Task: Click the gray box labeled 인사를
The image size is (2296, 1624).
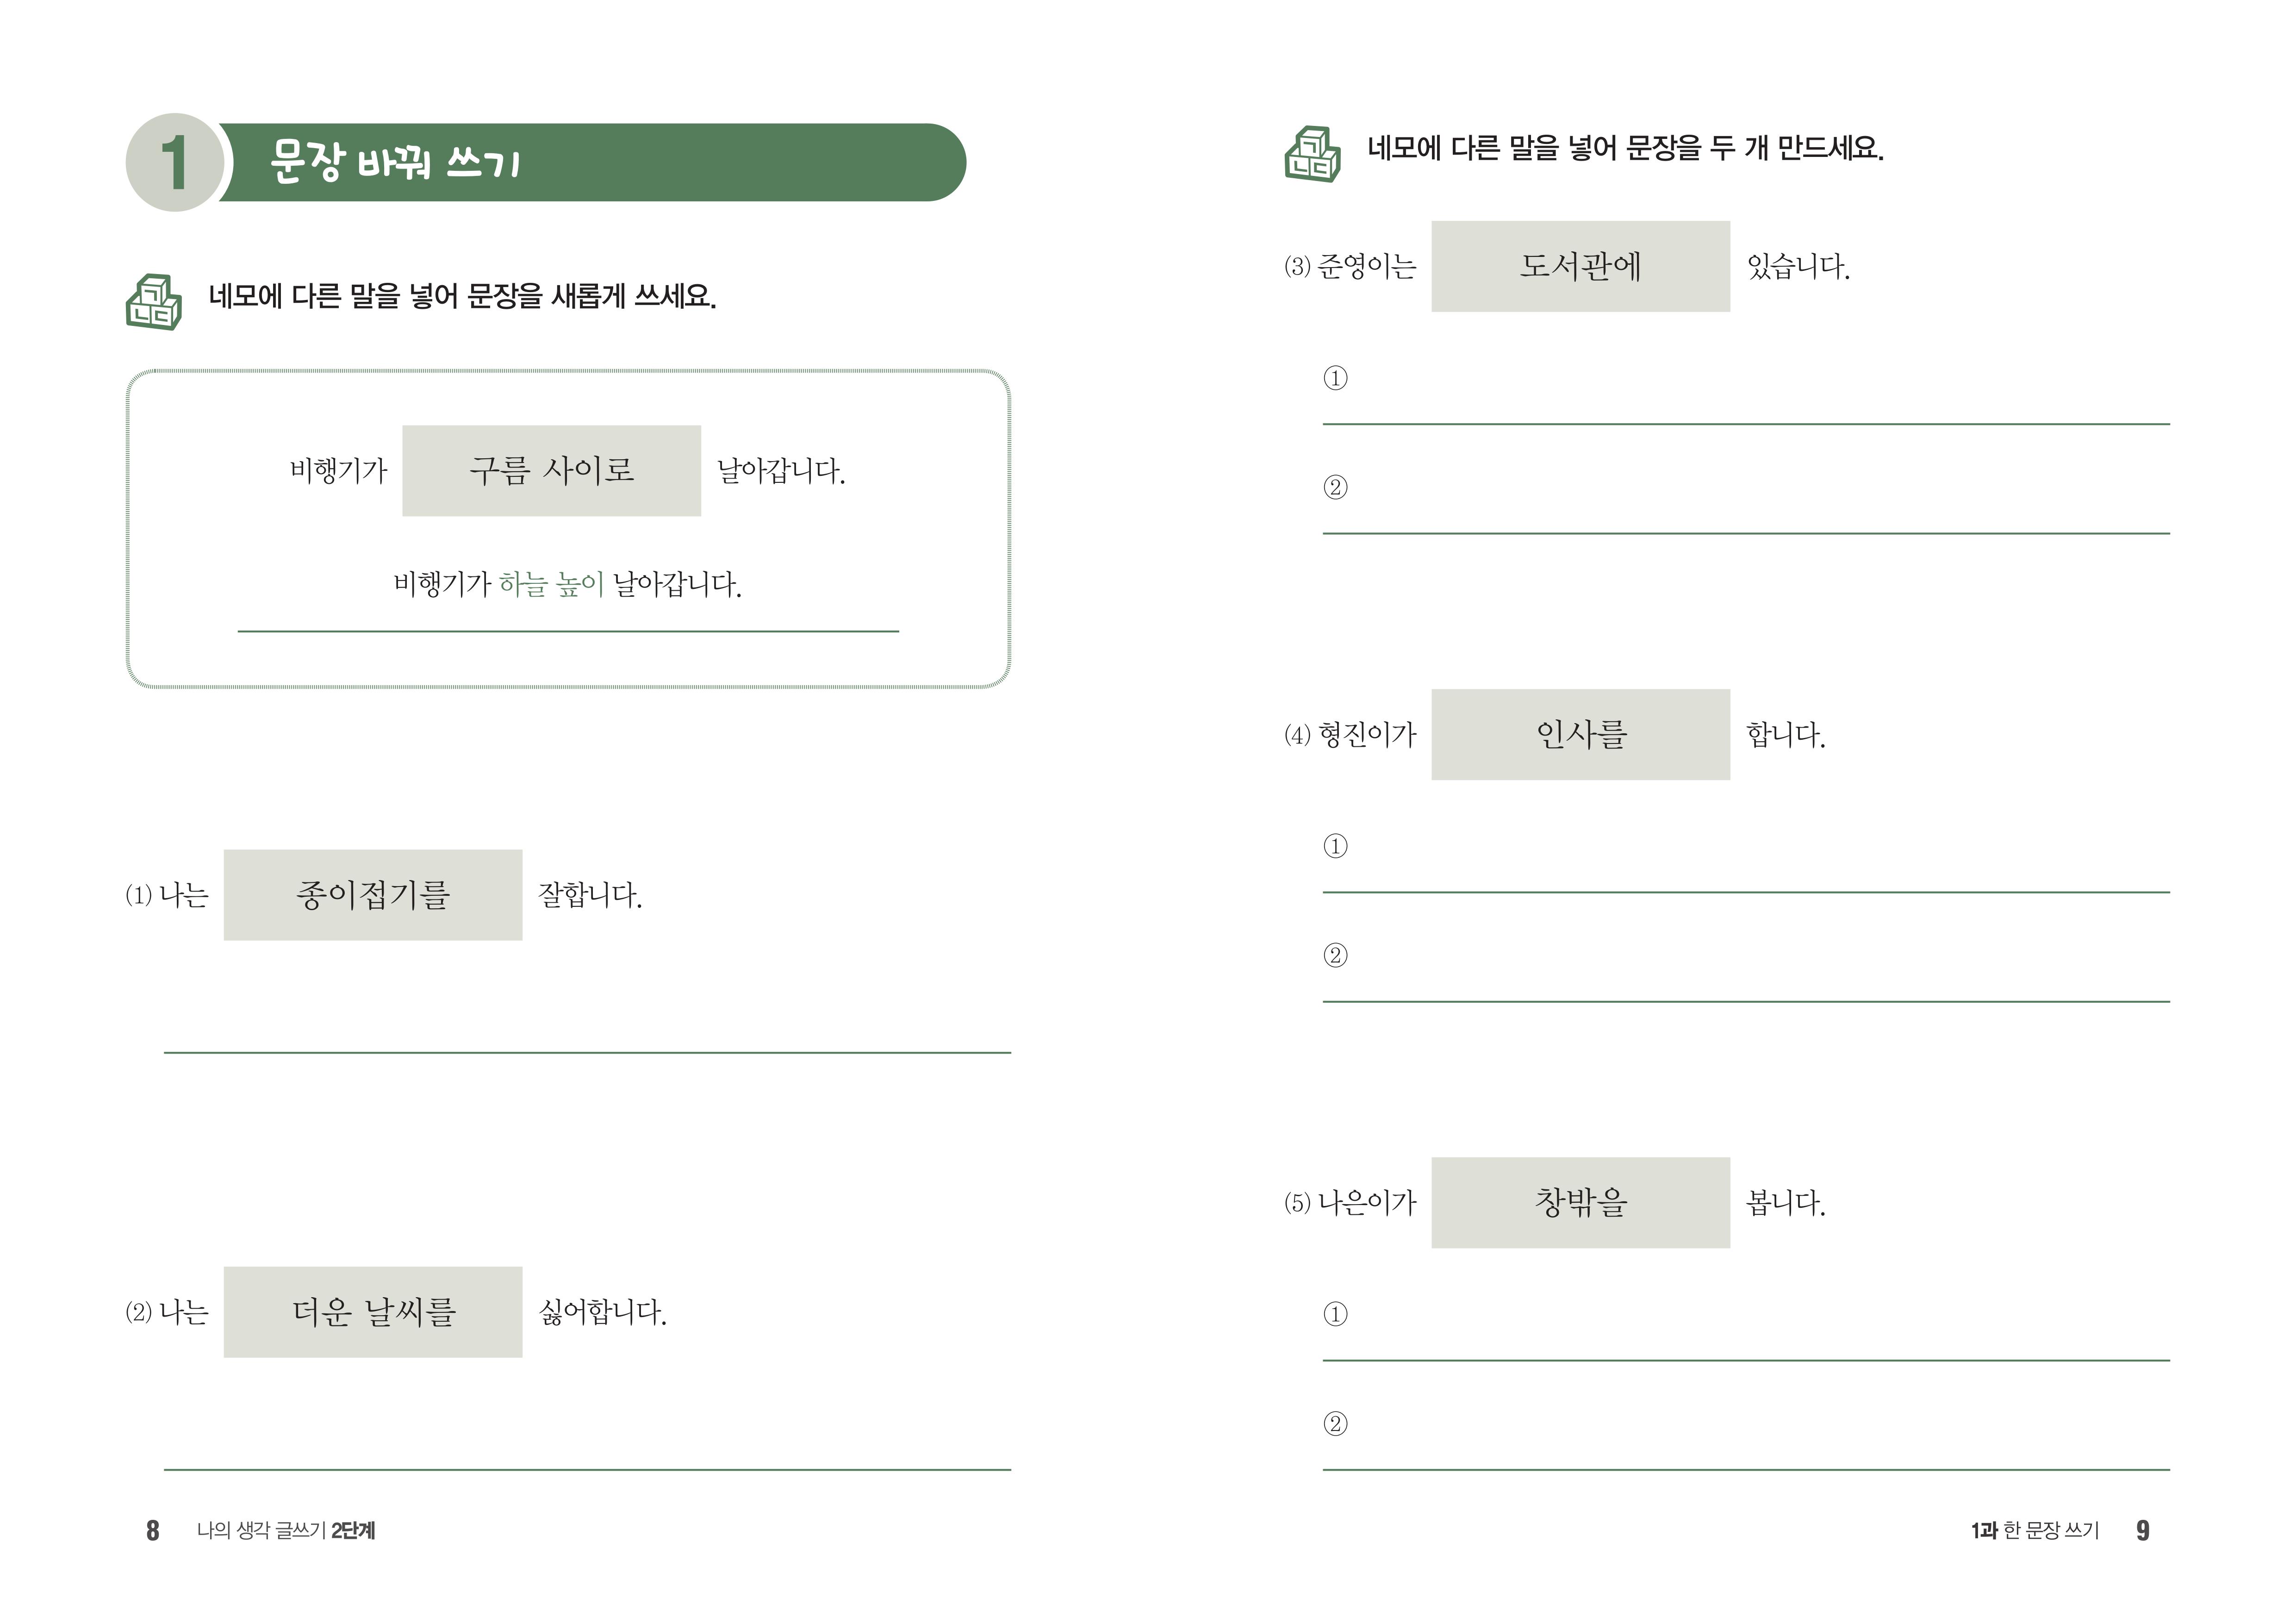Action: pyautogui.click(x=1580, y=735)
